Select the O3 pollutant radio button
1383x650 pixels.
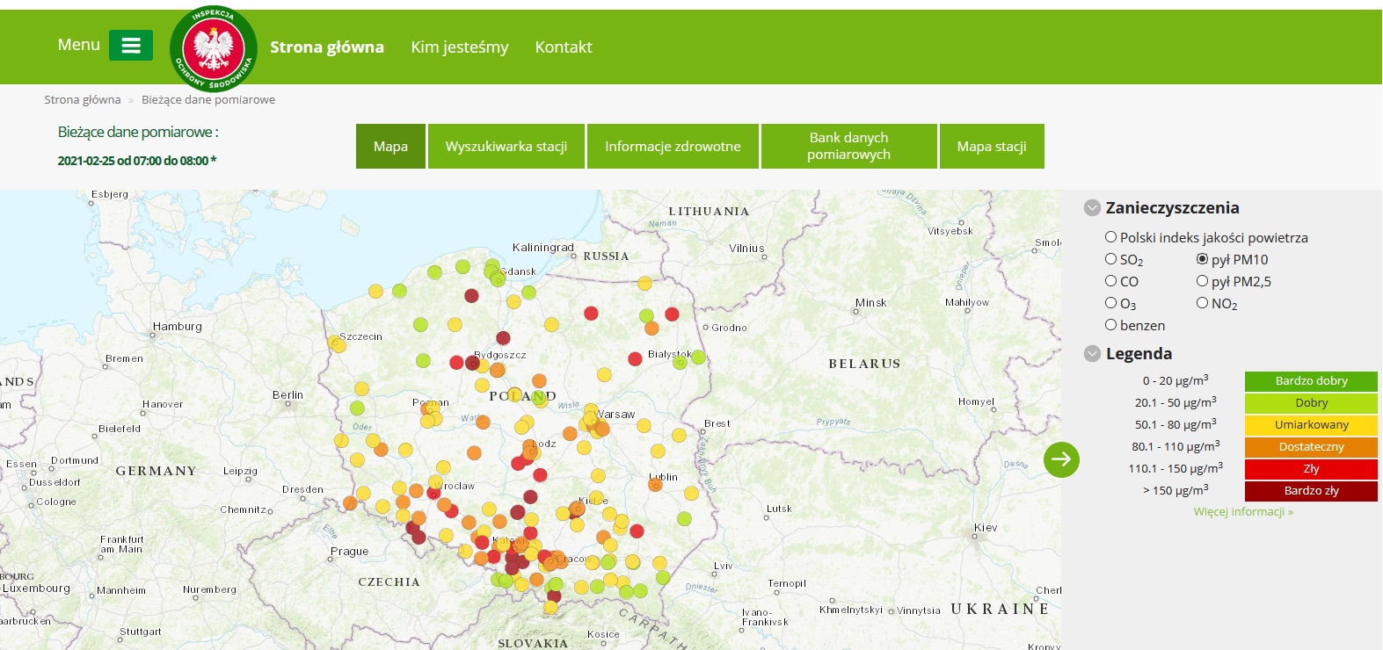[1110, 303]
